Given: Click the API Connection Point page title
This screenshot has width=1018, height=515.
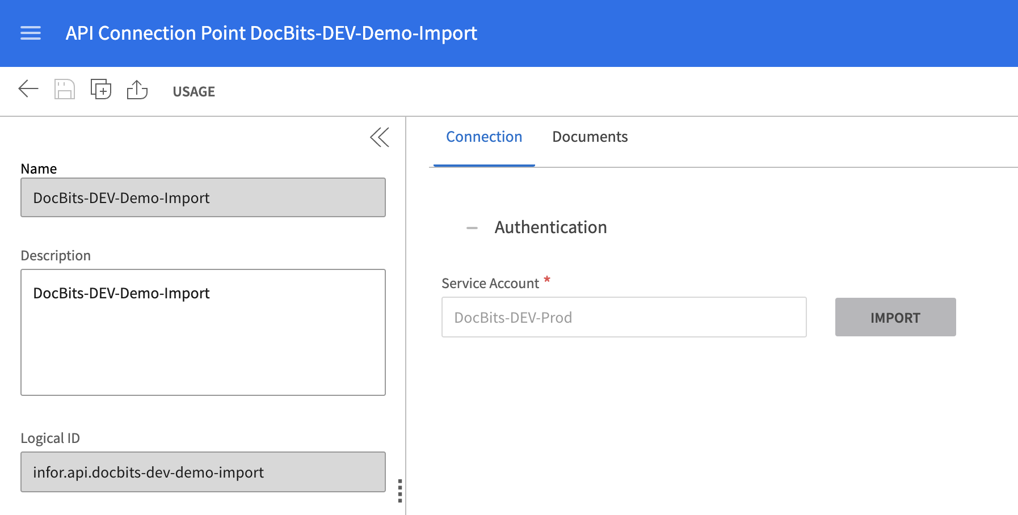Looking at the screenshot, I should [271, 33].
